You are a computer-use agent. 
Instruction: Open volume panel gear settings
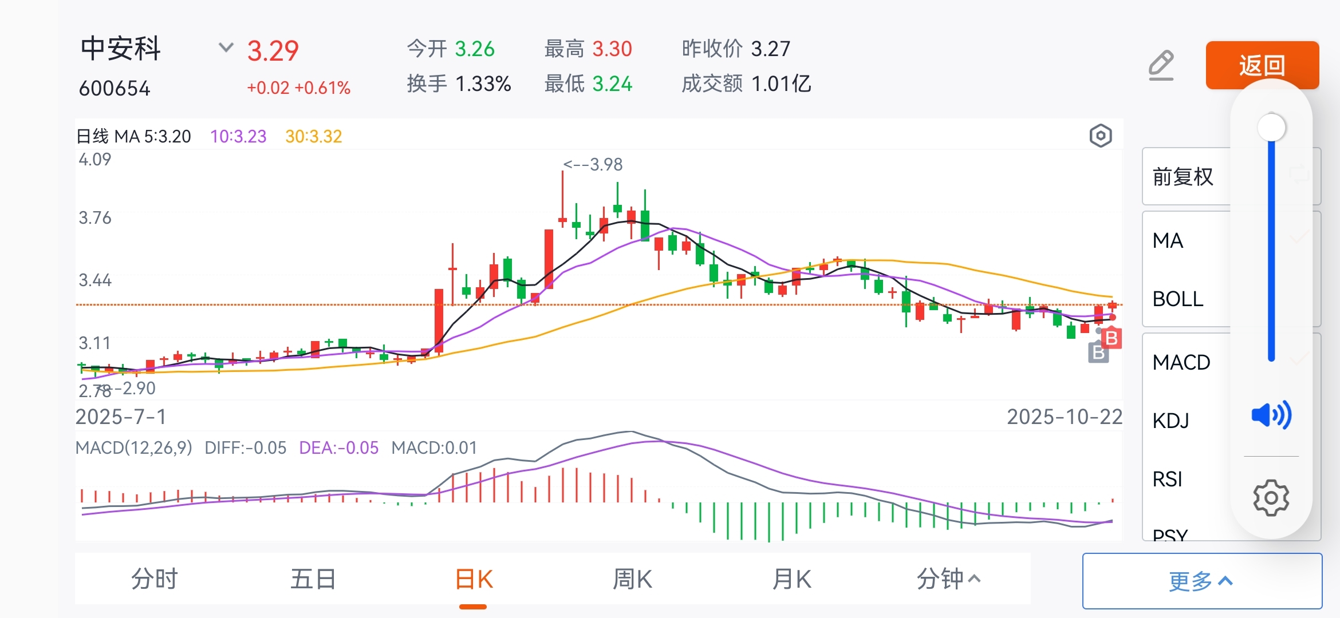(1271, 498)
